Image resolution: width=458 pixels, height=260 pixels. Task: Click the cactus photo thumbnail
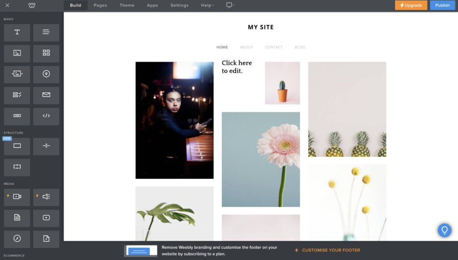tap(282, 83)
